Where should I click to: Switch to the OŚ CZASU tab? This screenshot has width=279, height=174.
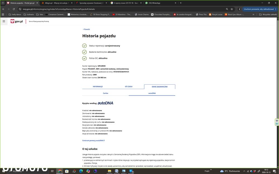point(129,87)
